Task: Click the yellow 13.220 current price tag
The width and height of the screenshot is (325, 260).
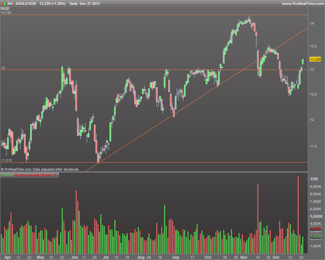Action: pyautogui.click(x=315, y=59)
